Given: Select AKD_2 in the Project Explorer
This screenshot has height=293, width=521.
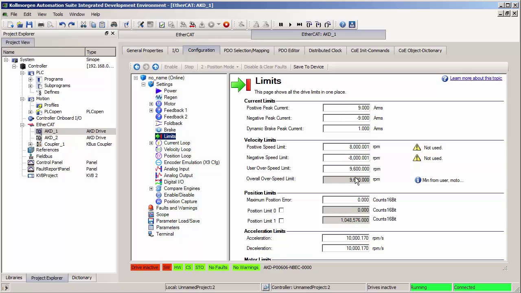Looking at the screenshot, I should click(51, 138).
